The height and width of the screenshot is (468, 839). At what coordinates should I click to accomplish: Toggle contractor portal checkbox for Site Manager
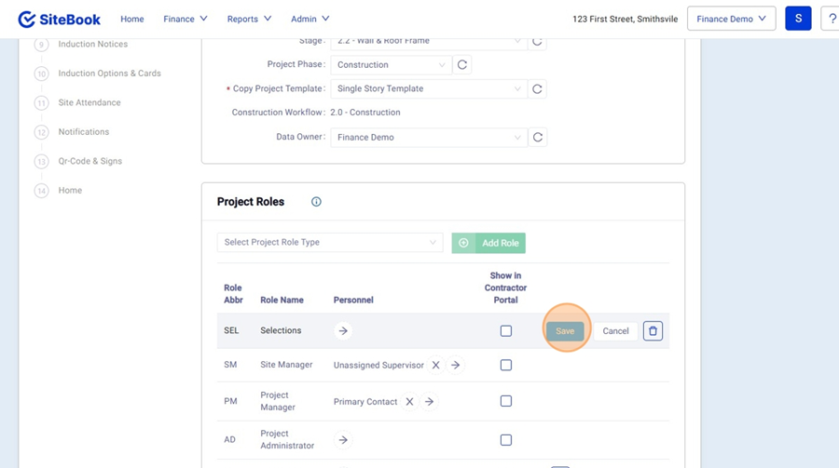click(x=506, y=366)
